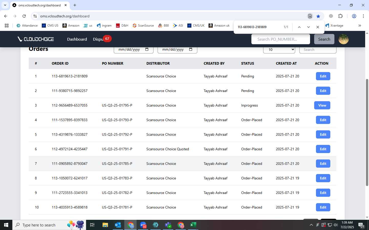Click Search PO_NUMBER input field
This screenshot has height=230, width=369.
point(281,39)
